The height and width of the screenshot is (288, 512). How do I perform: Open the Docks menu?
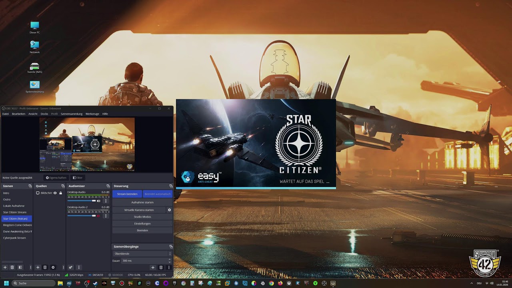pos(44,114)
